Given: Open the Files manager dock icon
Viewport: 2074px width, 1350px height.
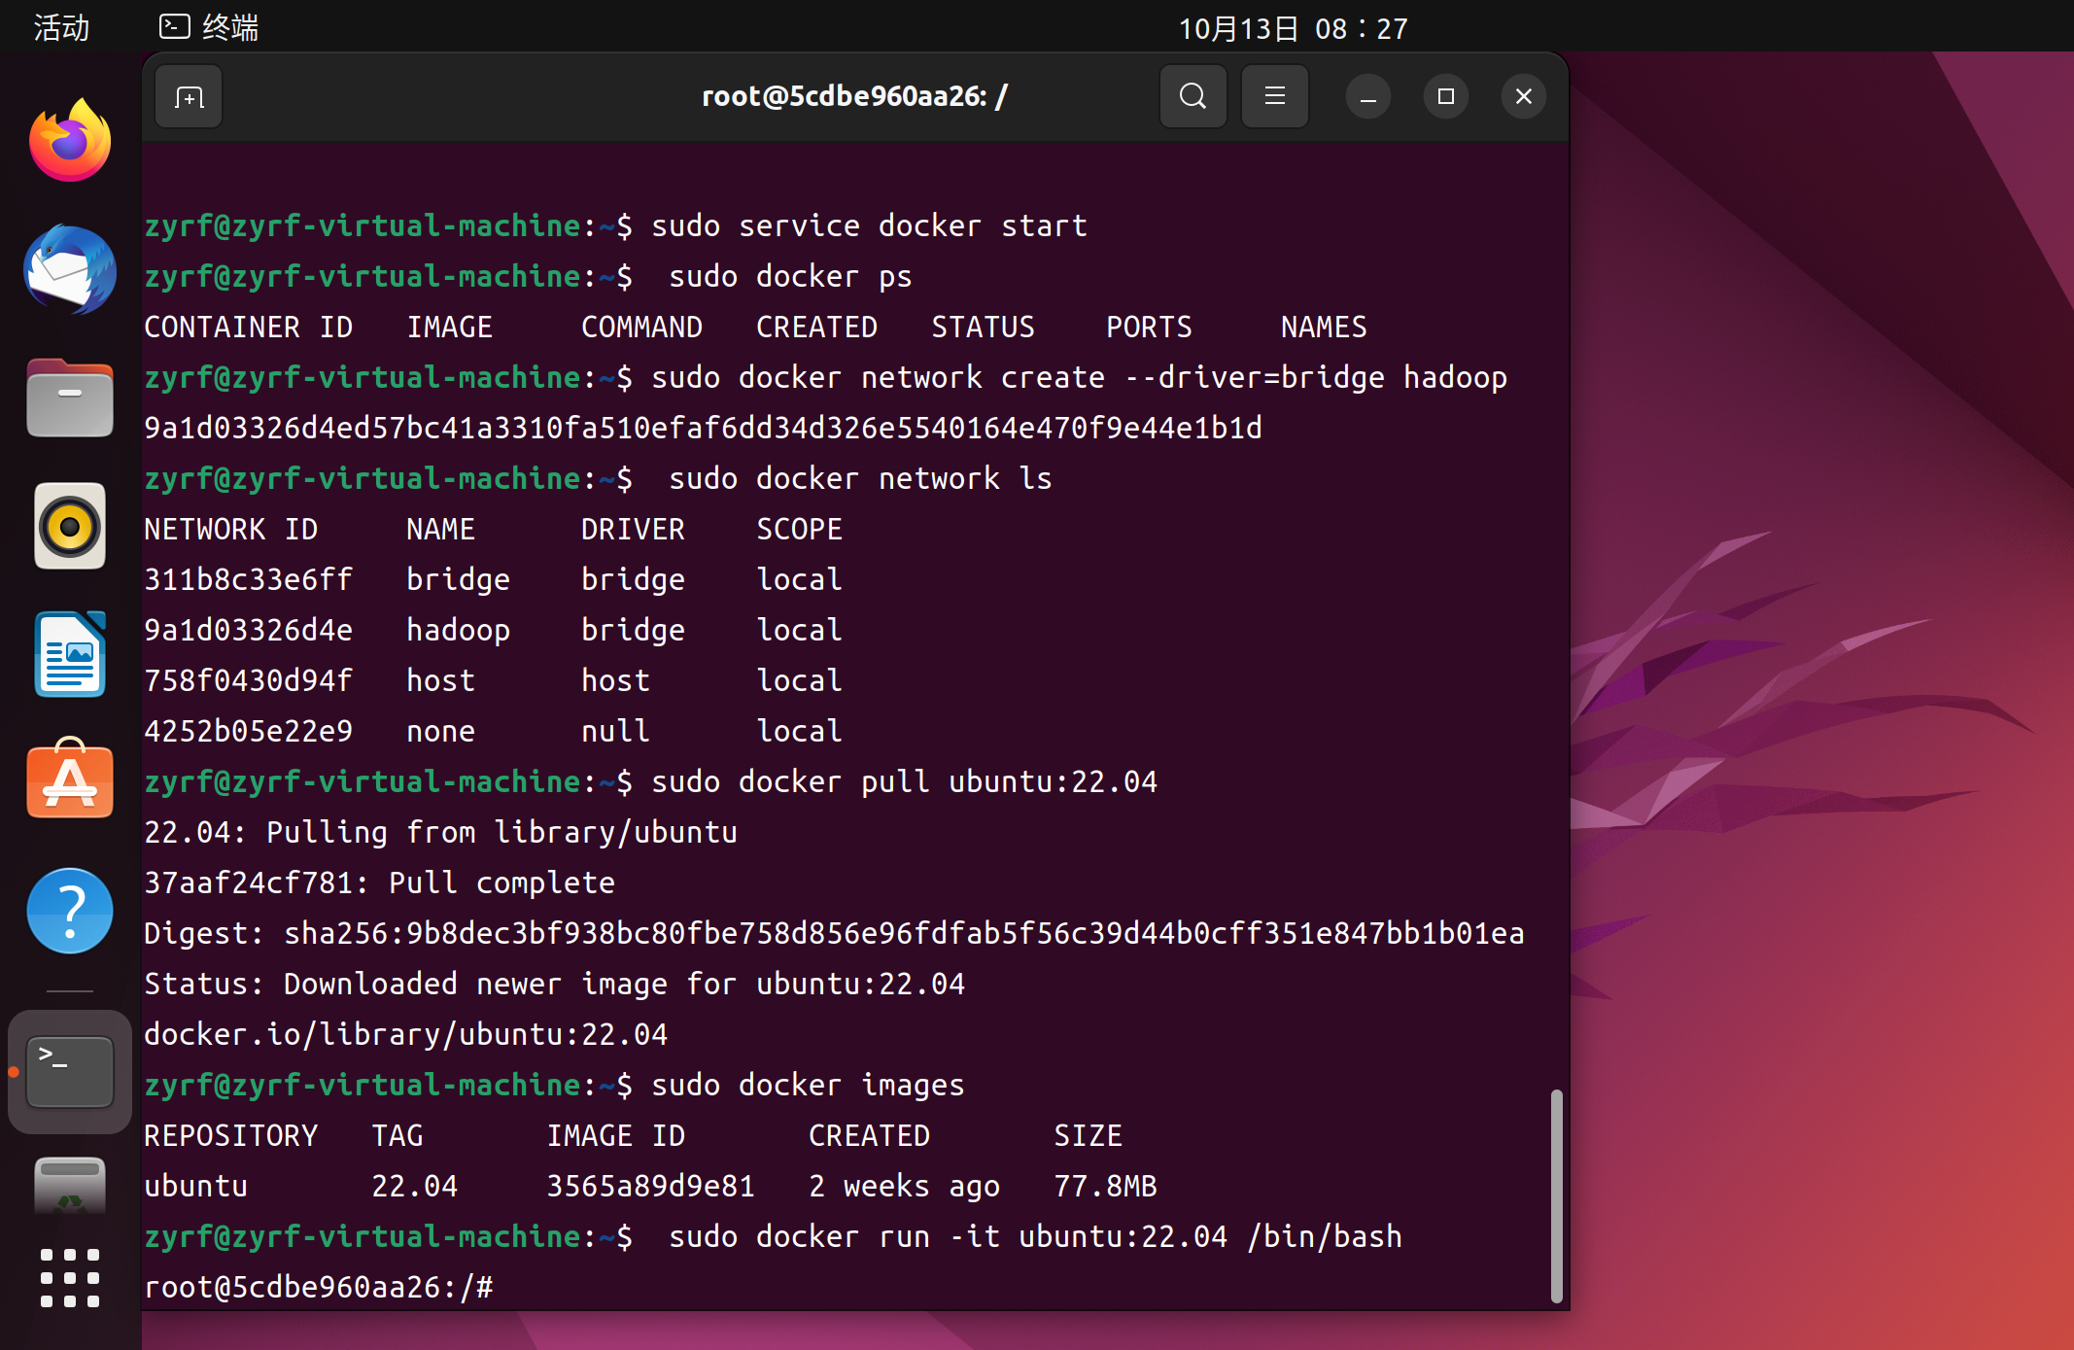Looking at the screenshot, I should 70,398.
